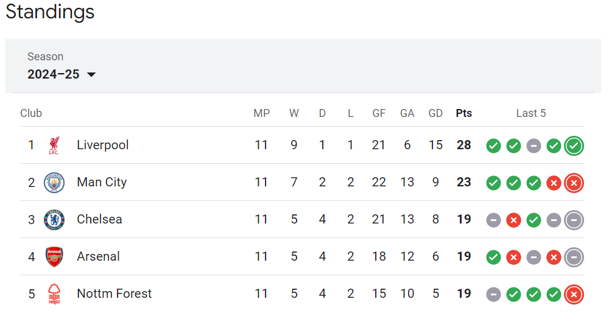This screenshot has width=609, height=324.
Task: Click the Pts column header
Action: point(463,113)
